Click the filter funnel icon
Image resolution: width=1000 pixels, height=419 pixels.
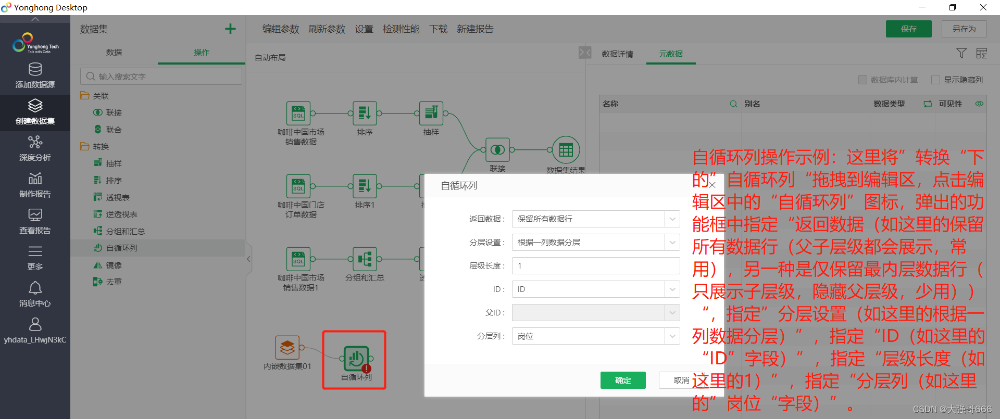tap(961, 53)
